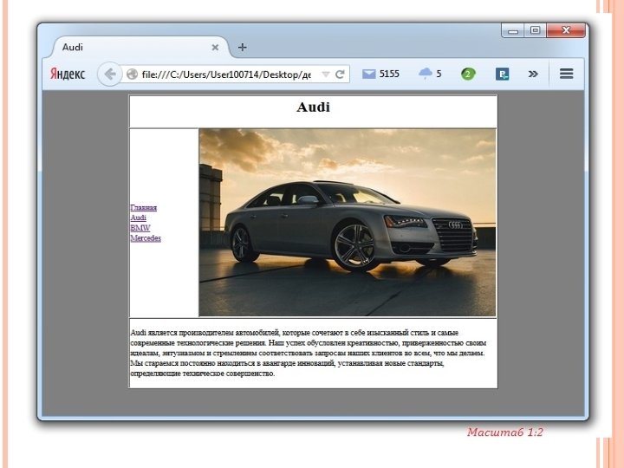
Task: Minimize the browser window
Action: point(513,30)
